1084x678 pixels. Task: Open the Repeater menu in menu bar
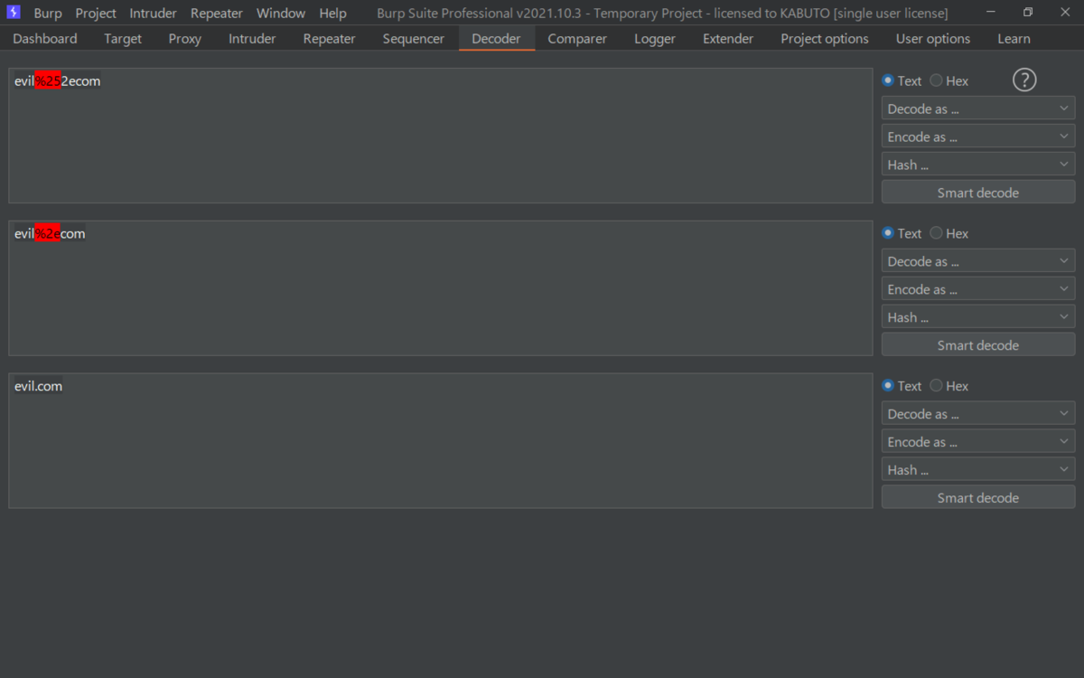217,14
